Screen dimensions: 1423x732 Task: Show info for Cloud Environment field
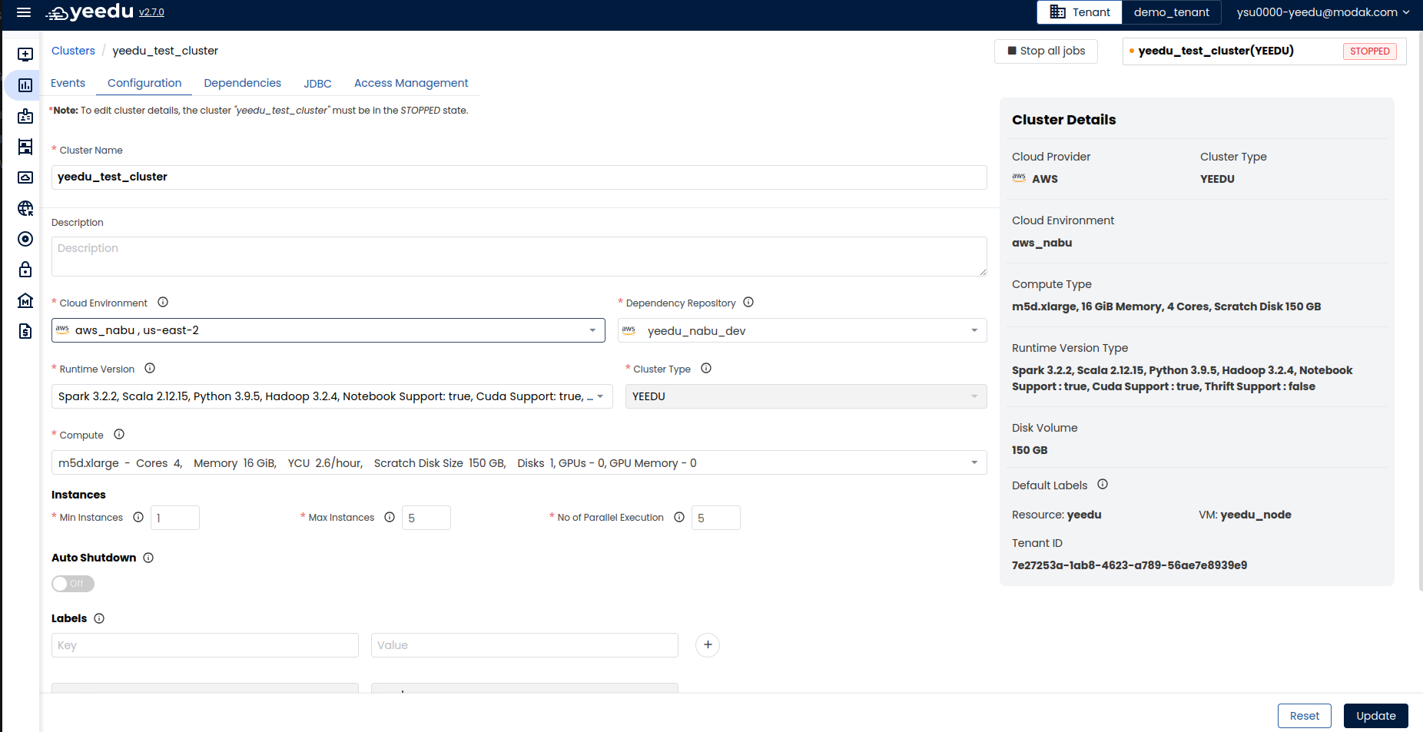163,303
